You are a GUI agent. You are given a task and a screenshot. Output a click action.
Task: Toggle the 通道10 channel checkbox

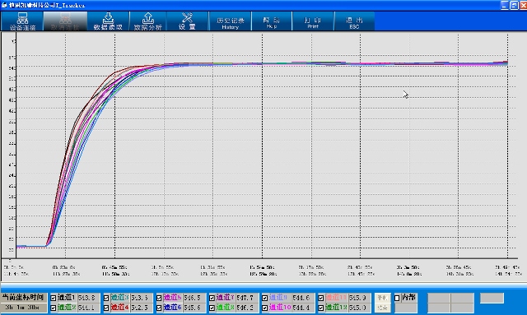coord(264,308)
